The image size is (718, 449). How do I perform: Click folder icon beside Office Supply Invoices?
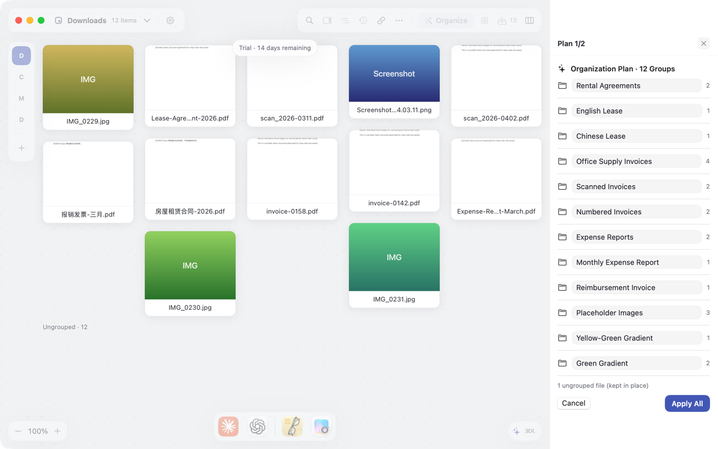(x=562, y=161)
